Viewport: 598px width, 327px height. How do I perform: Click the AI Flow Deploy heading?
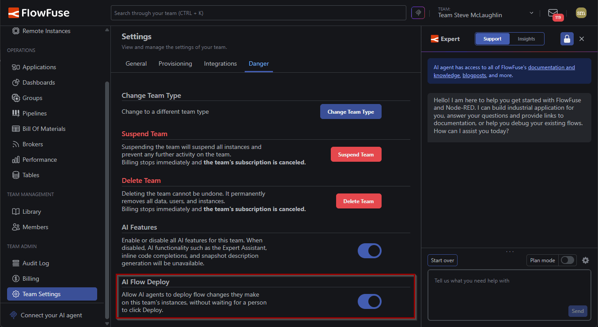[x=146, y=282]
